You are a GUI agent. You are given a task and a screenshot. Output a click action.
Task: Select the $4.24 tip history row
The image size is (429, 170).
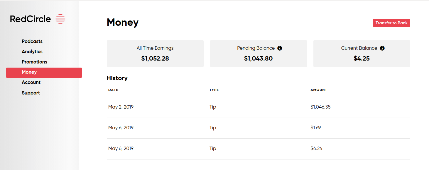coord(259,149)
